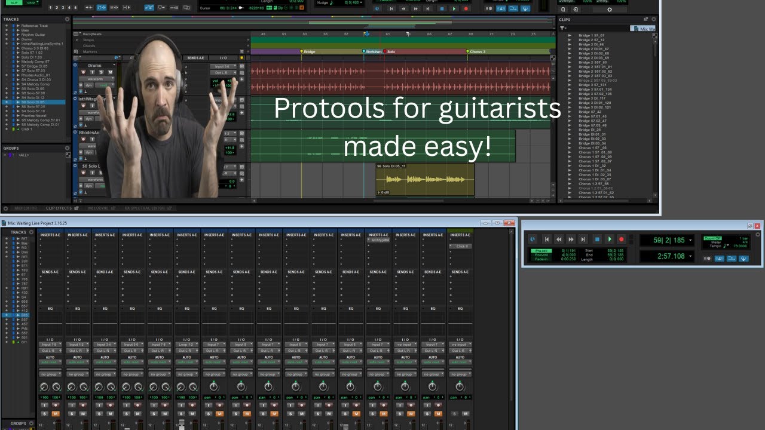Screen dimensions: 765x430
Task: Toggle the Online button in Transport window
Action: coord(533,239)
